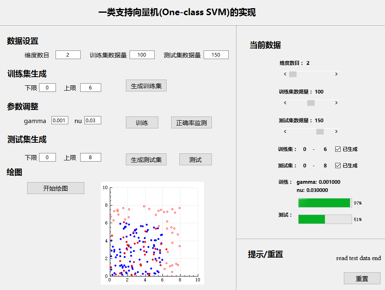Open 正确率监测 accuracy monitoring
The width and height of the screenshot is (385, 290).
(191, 123)
